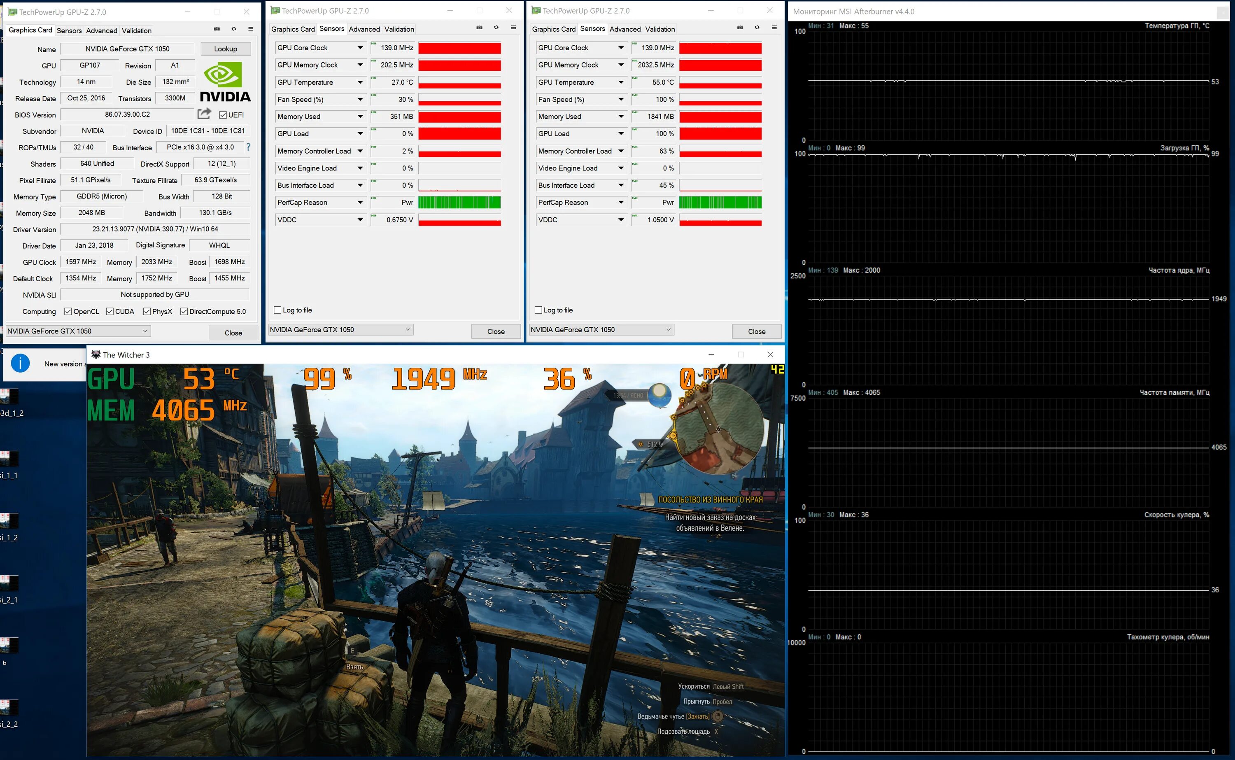Click blue info icon in New version notification
The height and width of the screenshot is (760, 1235).
pyautogui.click(x=20, y=363)
